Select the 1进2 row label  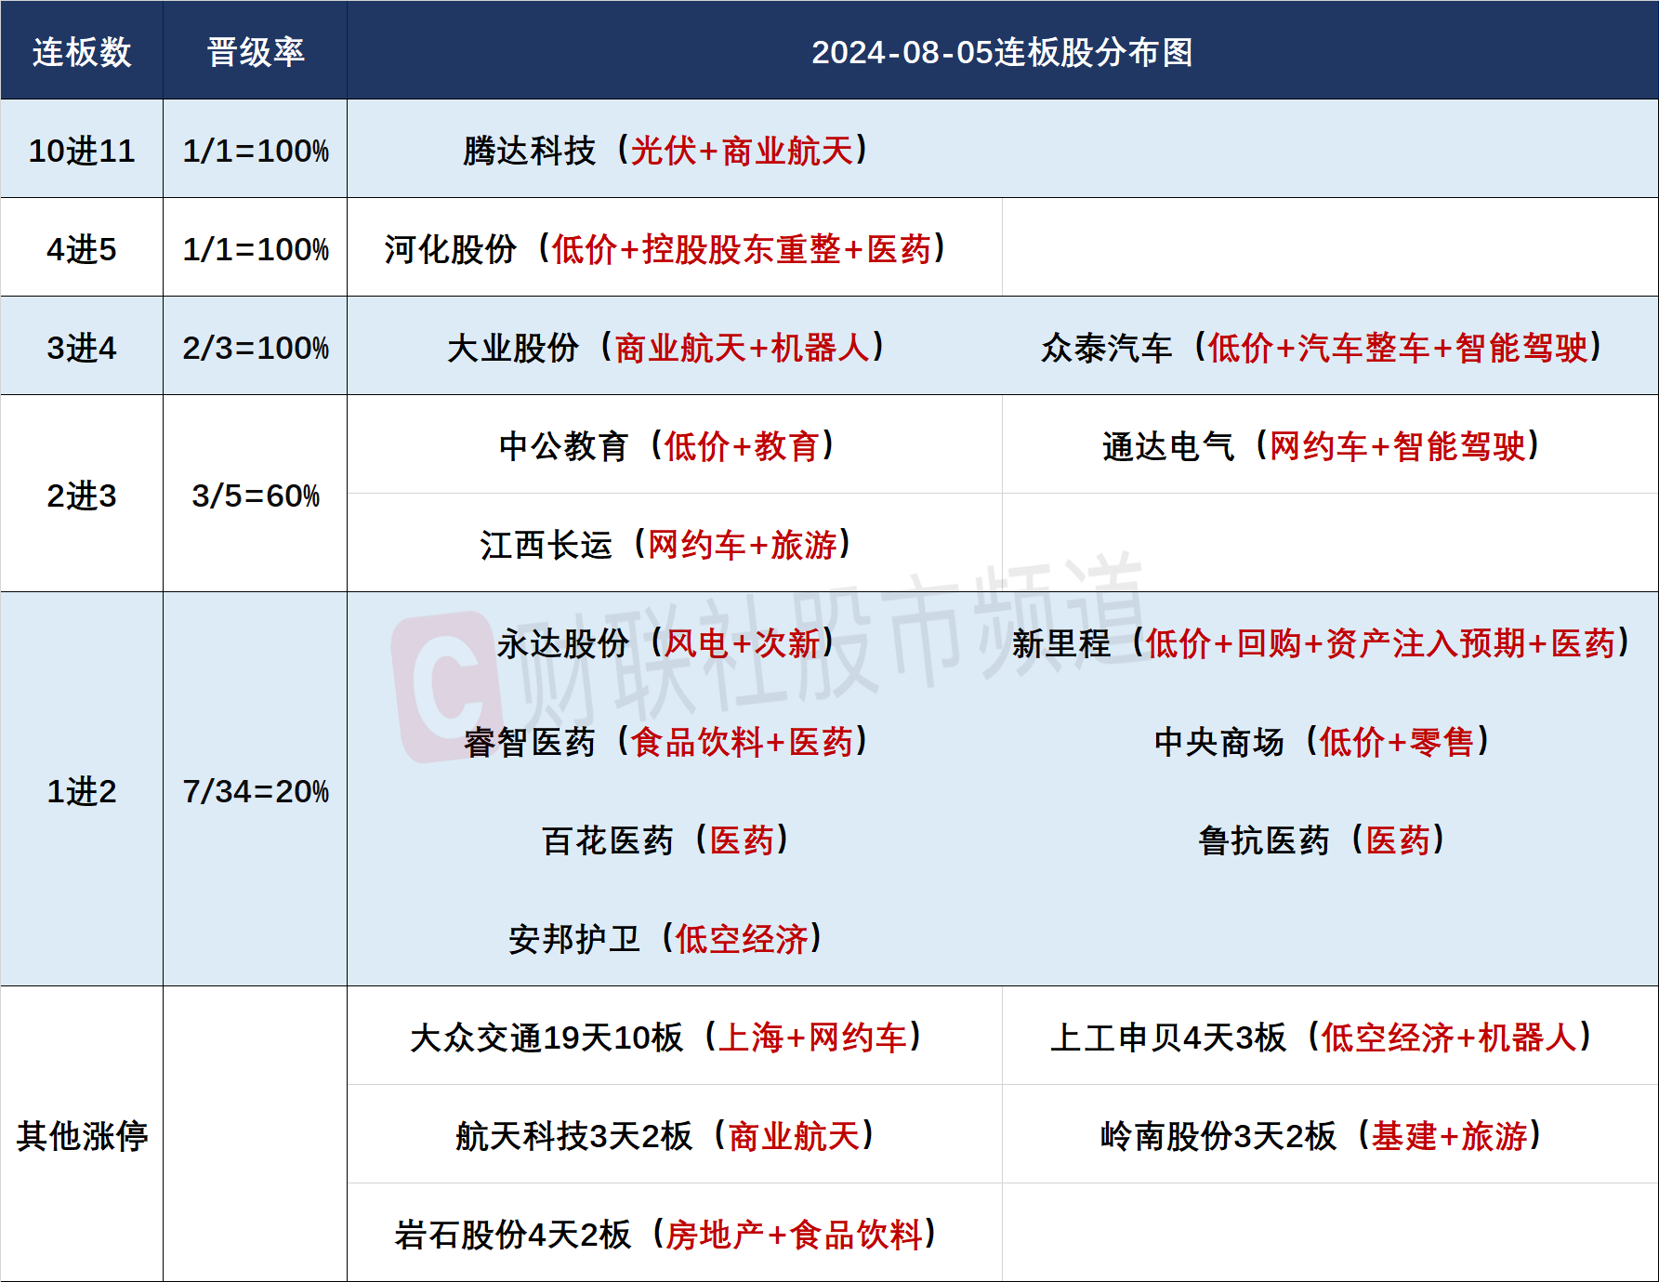pyautogui.click(x=82, y=791)
